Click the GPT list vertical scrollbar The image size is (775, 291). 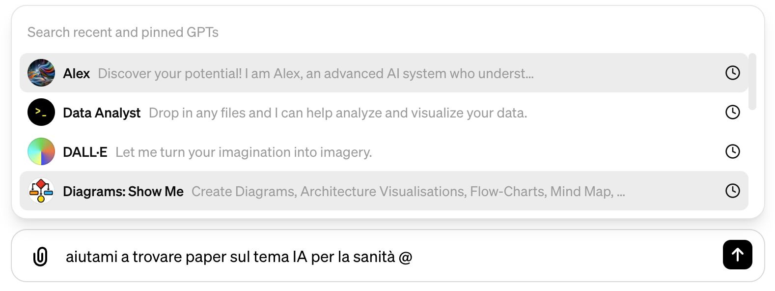pos(752,82)
